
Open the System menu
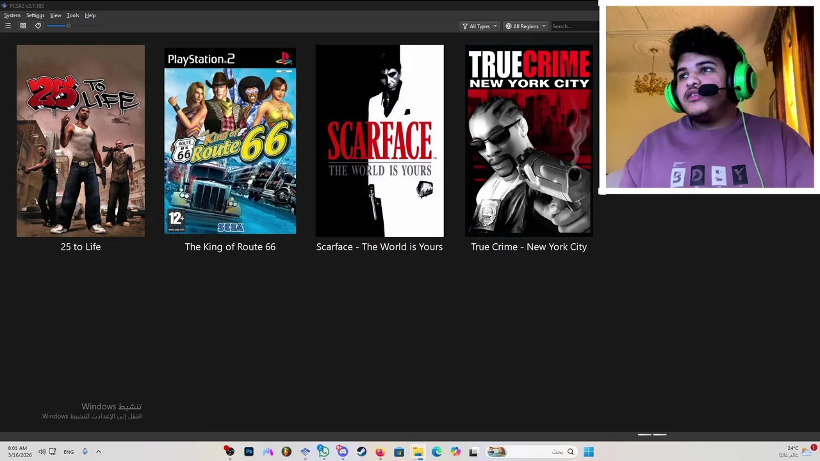click(12, 15)
